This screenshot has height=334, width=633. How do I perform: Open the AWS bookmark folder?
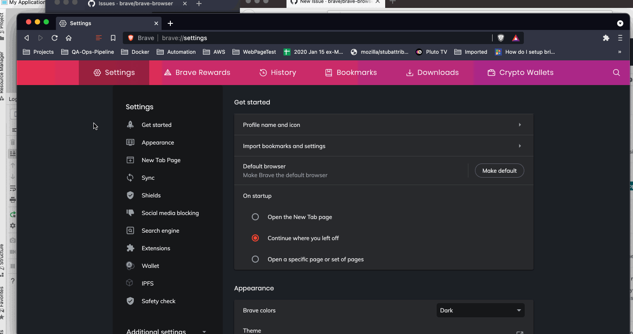coord(214,52)
